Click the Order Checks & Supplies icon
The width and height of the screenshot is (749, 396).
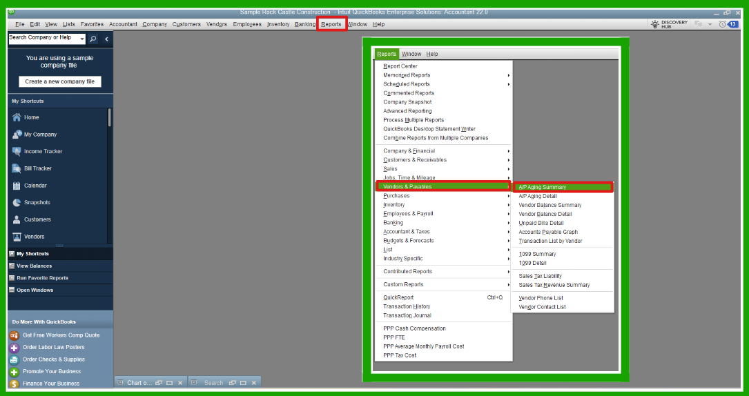(x=14, y=359)
